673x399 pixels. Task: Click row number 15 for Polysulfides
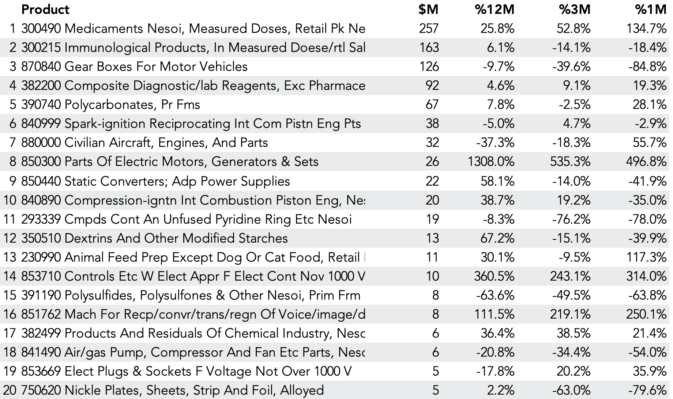tap(10, 295)
